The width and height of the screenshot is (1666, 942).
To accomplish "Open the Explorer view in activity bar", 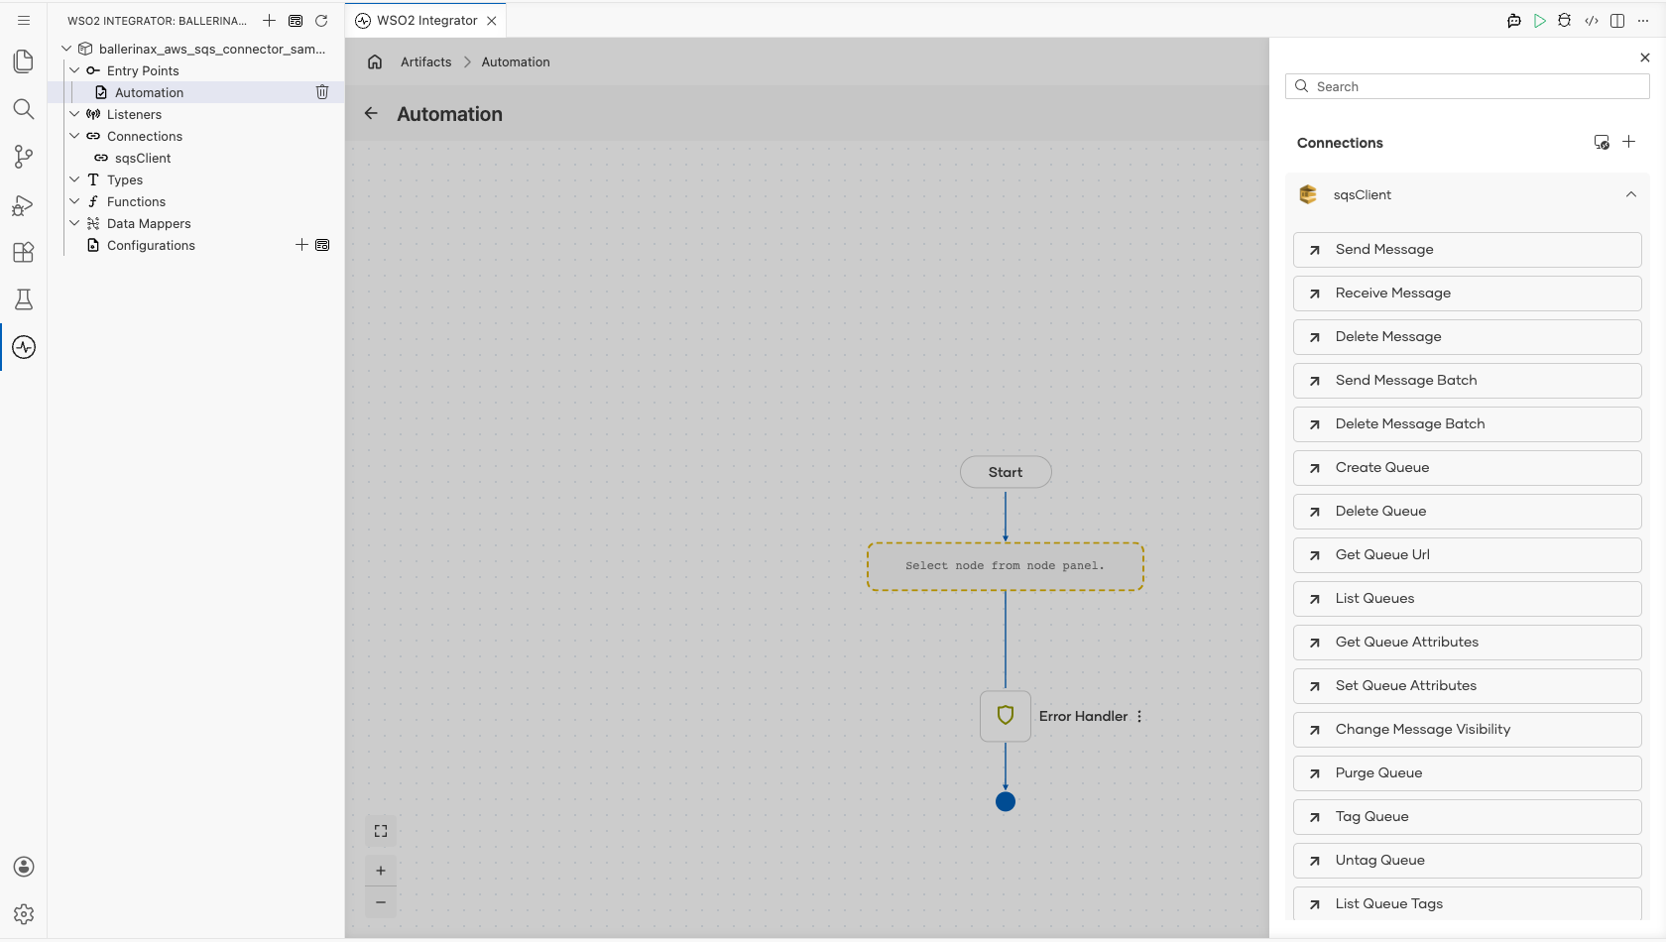I will pos(24,61).
